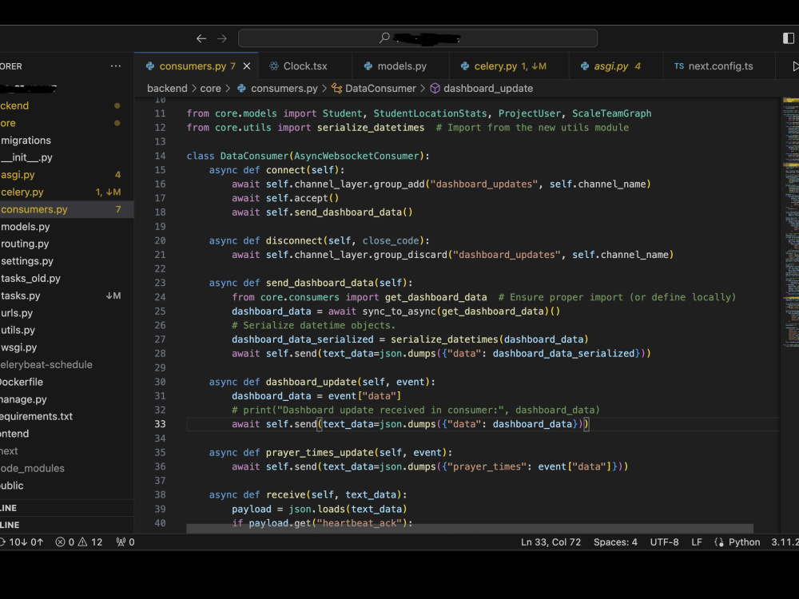Open Explorer more actions ellipsis

coord(116,66)
